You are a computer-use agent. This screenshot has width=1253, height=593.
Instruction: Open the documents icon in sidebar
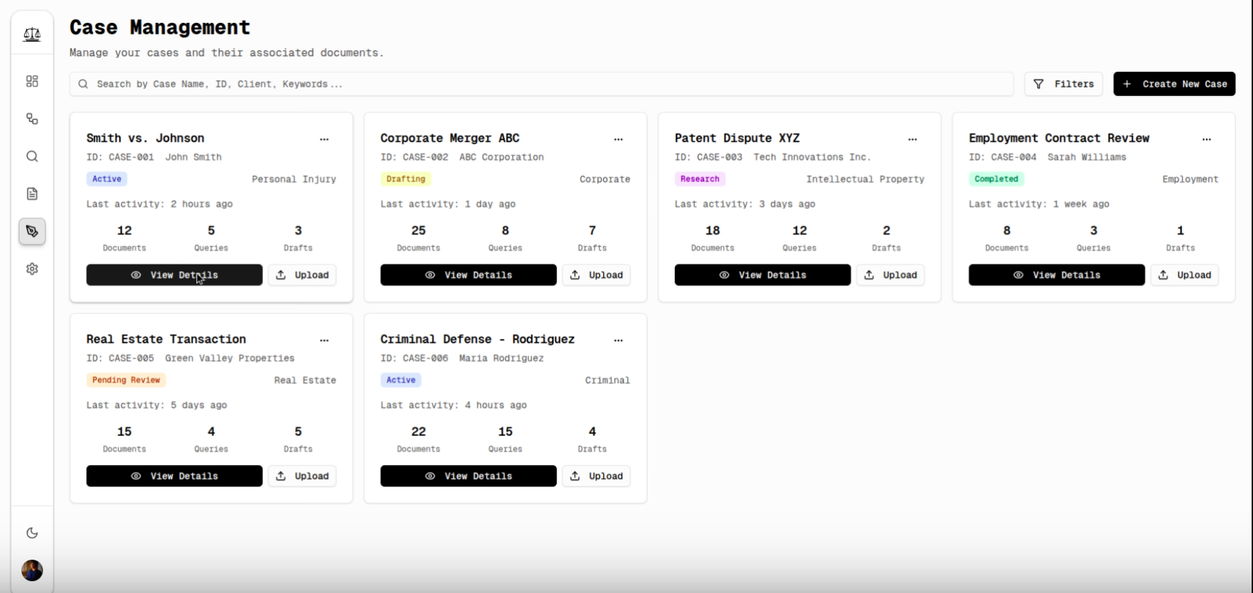click(32, 194)
